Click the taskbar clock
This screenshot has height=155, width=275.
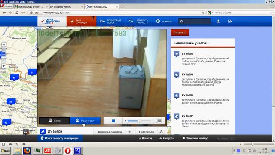tap(264, 151)
